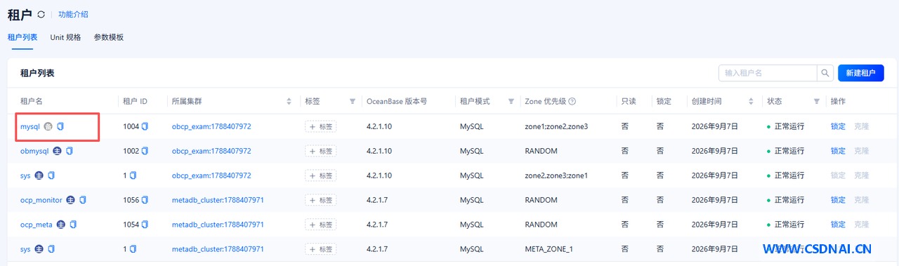Add a 标签 to mysql tenant
The image size is (899, 266).
[320, 126]
